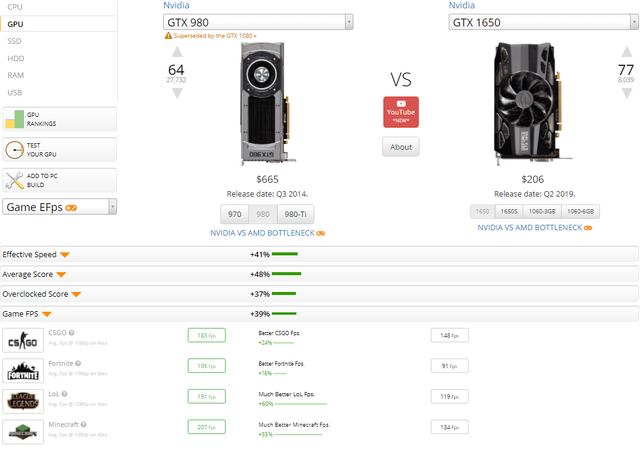Select the 980-Ti variant button
The height and width of the screenshot is (455, 642).
click(x=295, y=214)
